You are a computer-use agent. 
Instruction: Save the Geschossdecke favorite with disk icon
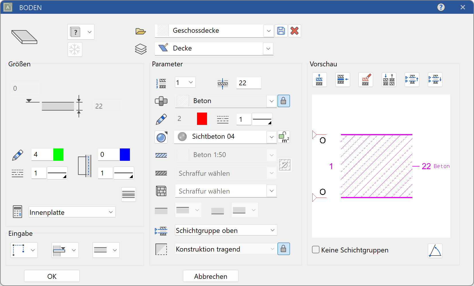pyautogui.click(x=281, y=31)
